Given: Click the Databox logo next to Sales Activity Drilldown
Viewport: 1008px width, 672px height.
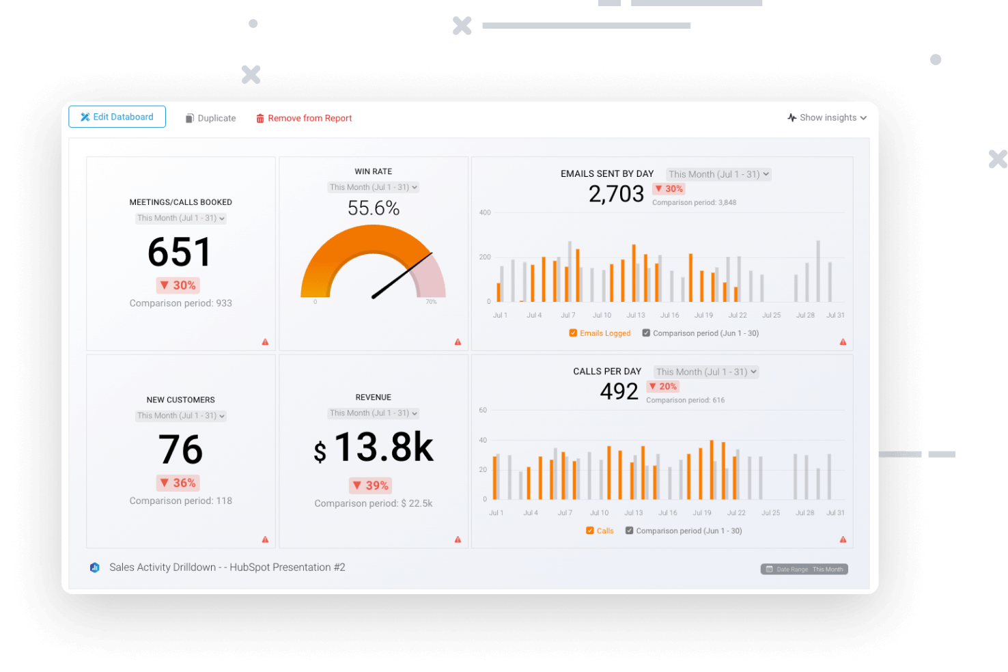Looking at the screenshot, I should point(94,567).
